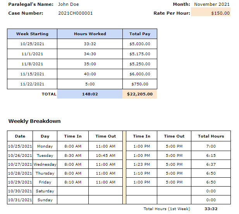This screenshot has height=214, width=239.
Task: Select total hours cell 148:02
Action: point(90,94)
